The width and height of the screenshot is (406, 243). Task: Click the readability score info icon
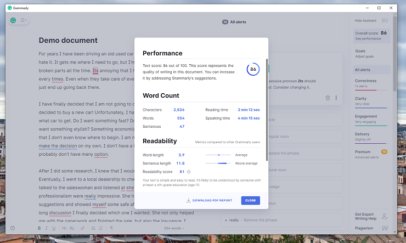(x=189, y=172)
